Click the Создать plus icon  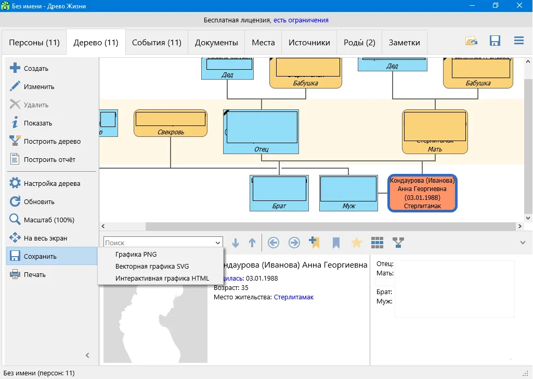(x=15, y=68)
